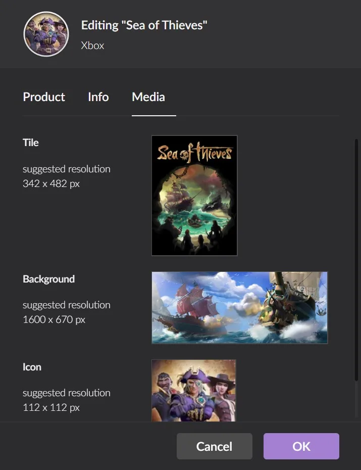Click the Sea of Thieves tile cover image
Viewport: 361px width, 470px height.
[194, 196]
